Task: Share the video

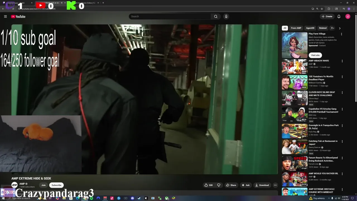Action: (231, 185)
